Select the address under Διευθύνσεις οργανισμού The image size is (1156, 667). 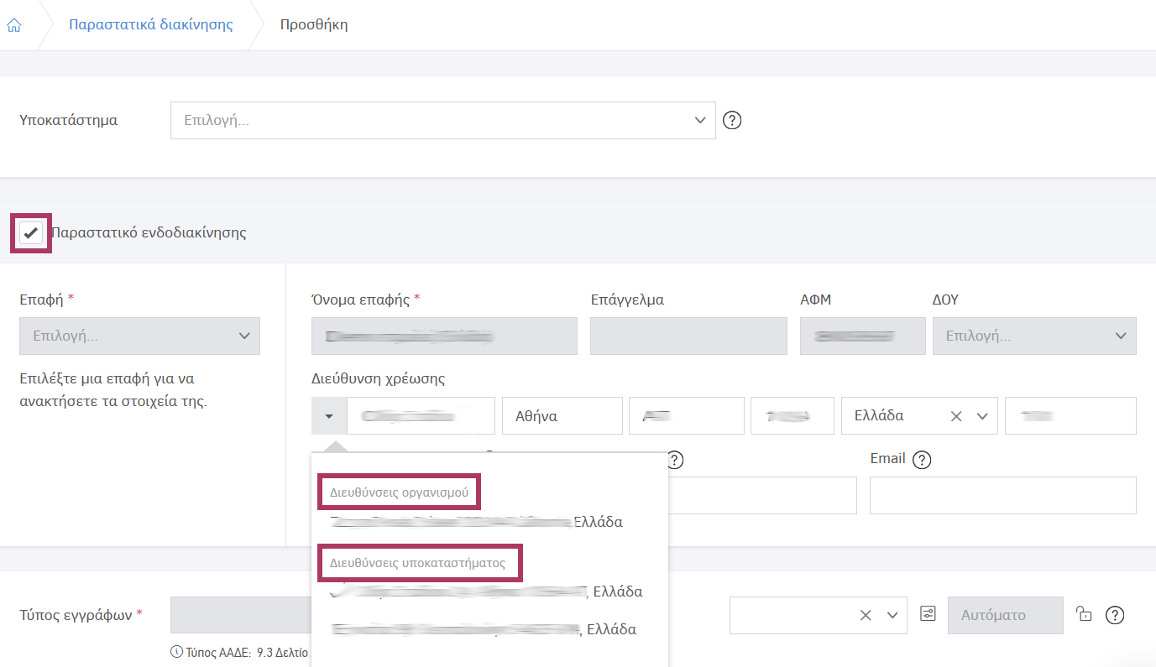[477, 522]
